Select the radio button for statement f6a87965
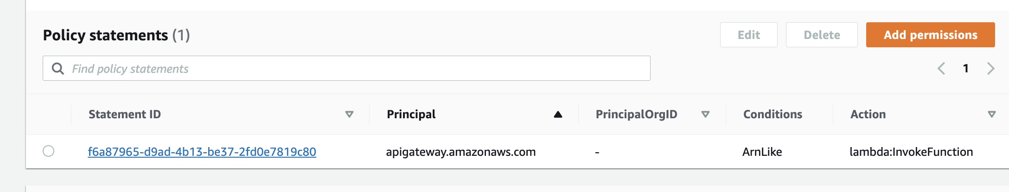Screen dimensions: 1009x192 click(x=48, y=151)
